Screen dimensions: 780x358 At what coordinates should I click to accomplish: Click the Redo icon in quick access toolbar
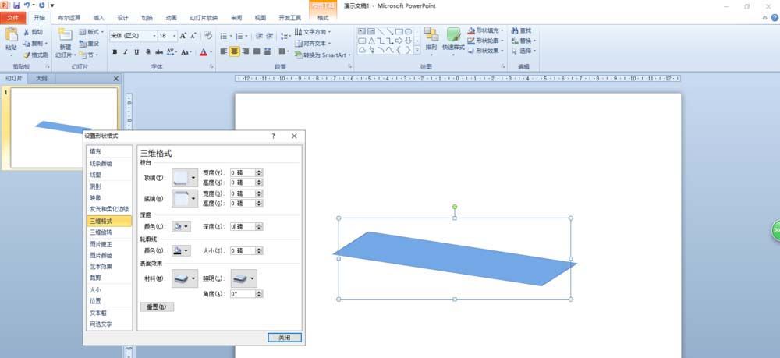click(41, 5)
